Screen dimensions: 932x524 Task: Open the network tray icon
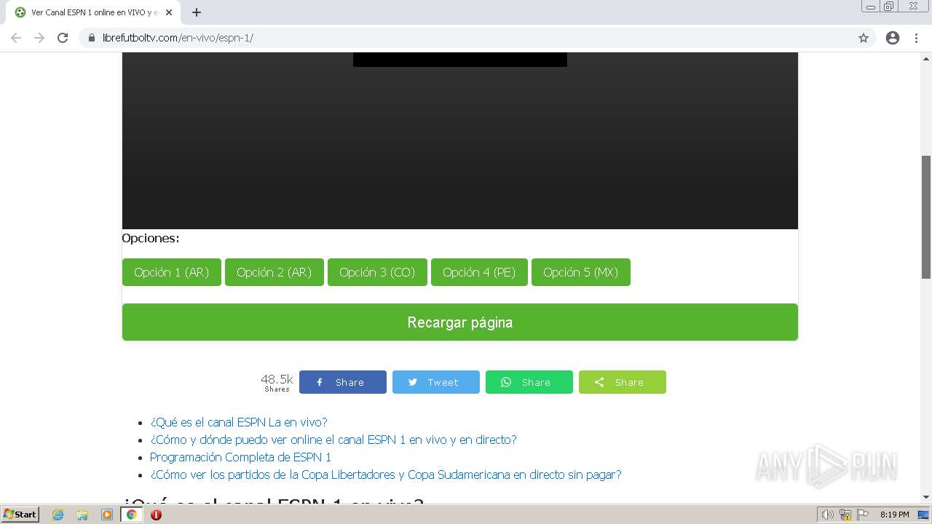(845, 515)
